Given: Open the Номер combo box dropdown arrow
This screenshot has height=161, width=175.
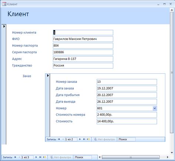Looking at the screenshot, I should [x=155, y=108].
